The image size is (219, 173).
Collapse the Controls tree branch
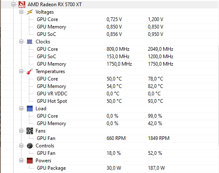21,146
